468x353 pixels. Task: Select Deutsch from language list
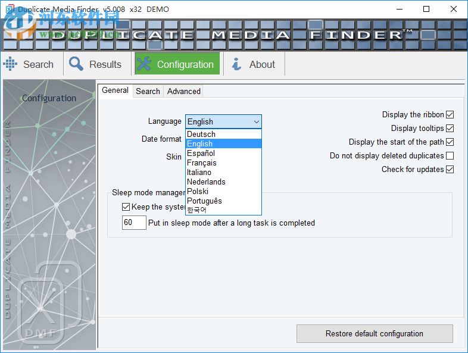pyautogui.click(x=223, y=135)
